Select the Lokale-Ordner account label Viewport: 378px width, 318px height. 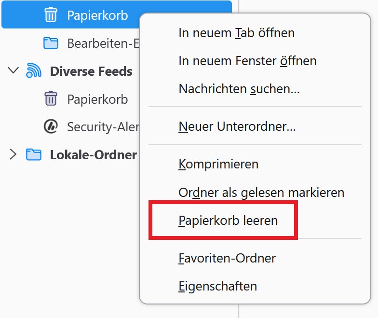94,154
